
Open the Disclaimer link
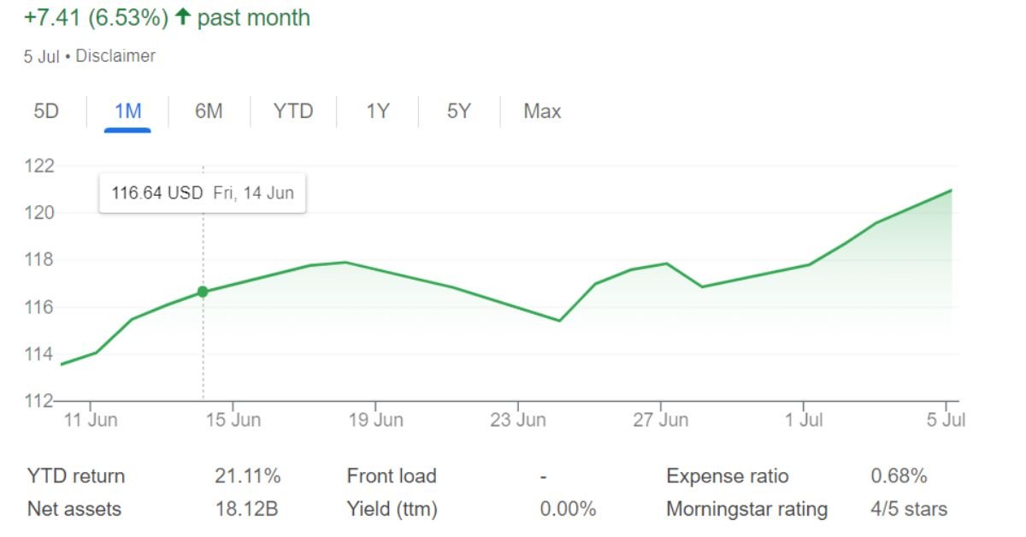(x=114, y=56)
